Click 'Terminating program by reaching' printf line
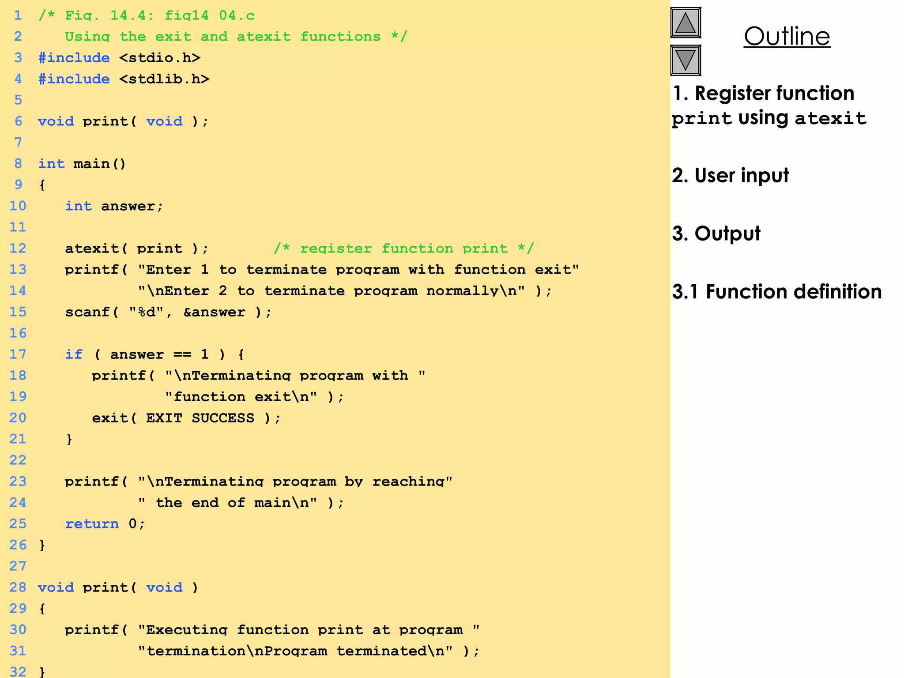 (259, 482)
